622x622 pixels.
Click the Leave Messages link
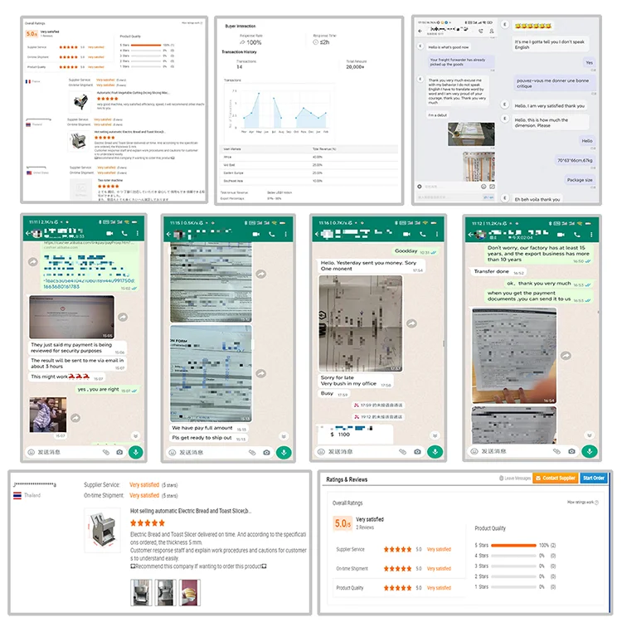515,479
